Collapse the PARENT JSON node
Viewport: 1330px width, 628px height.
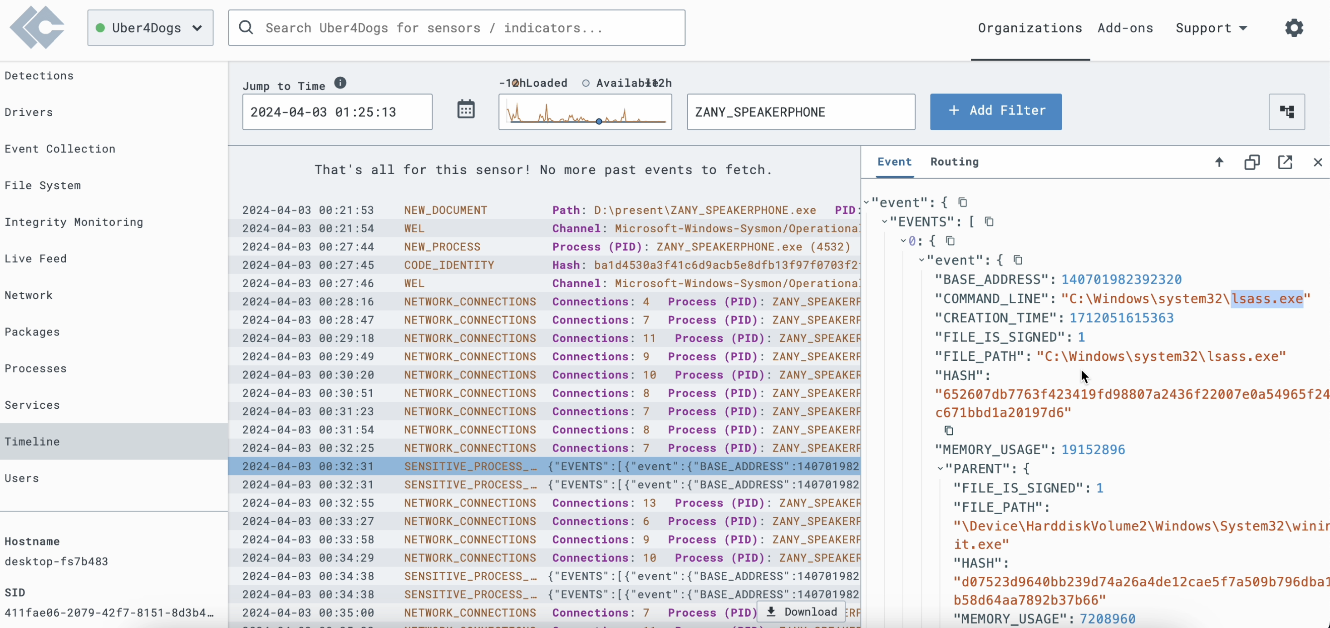940,469
